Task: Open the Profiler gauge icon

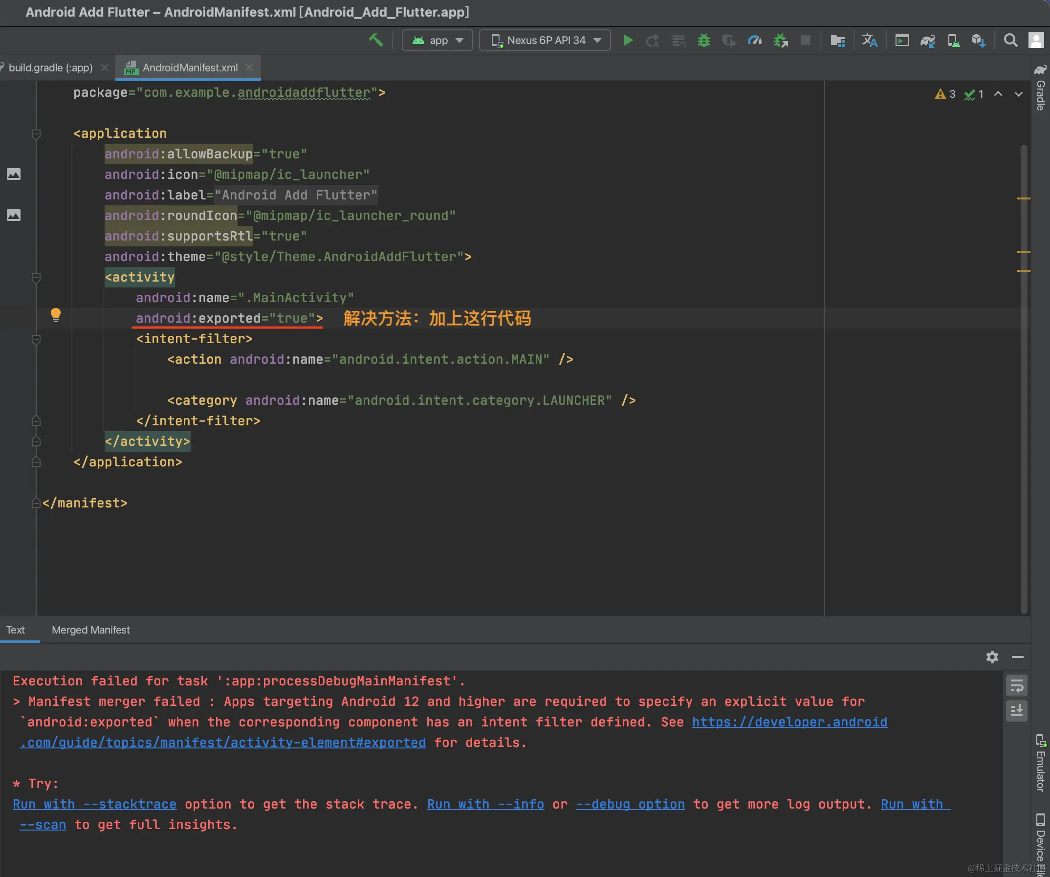Action: tap(754, 40)
